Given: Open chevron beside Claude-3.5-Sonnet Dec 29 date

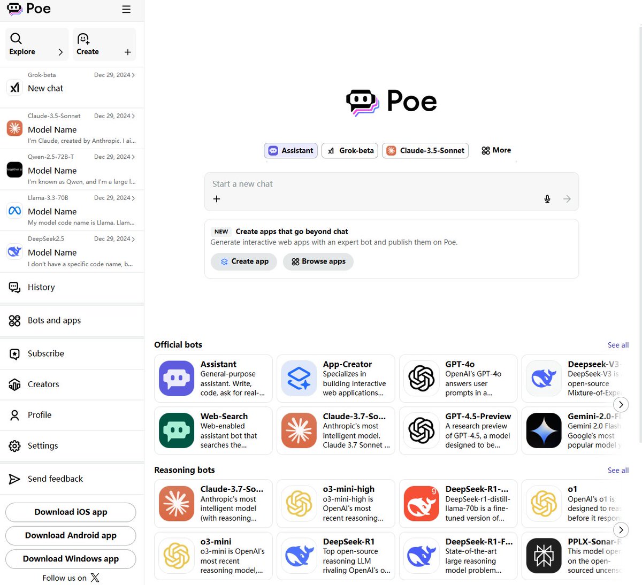Looking at the screenshot, I should tap(133, 116).
